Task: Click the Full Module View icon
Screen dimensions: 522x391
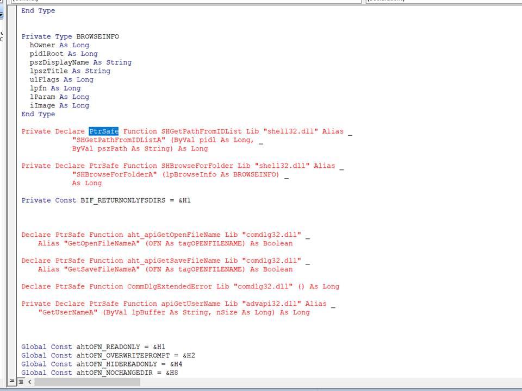Action: point(22,382)
